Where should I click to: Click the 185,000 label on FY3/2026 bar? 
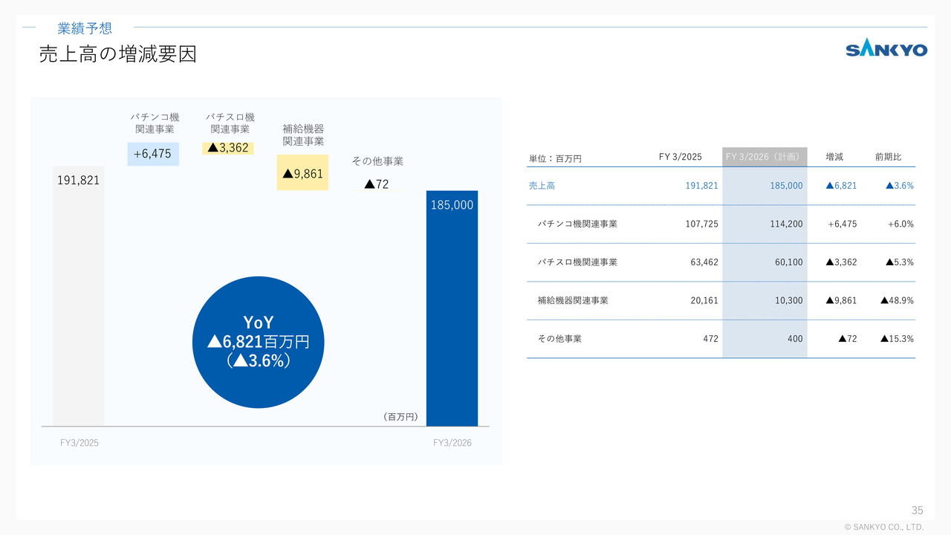coord(452,205)
